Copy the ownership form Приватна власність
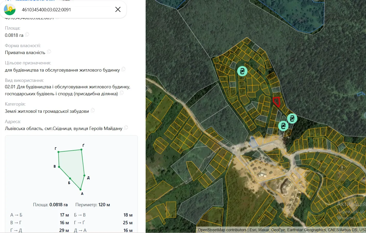Image resolution: width=366 pixels, height=233 pixels. click(x=49, y=52)
